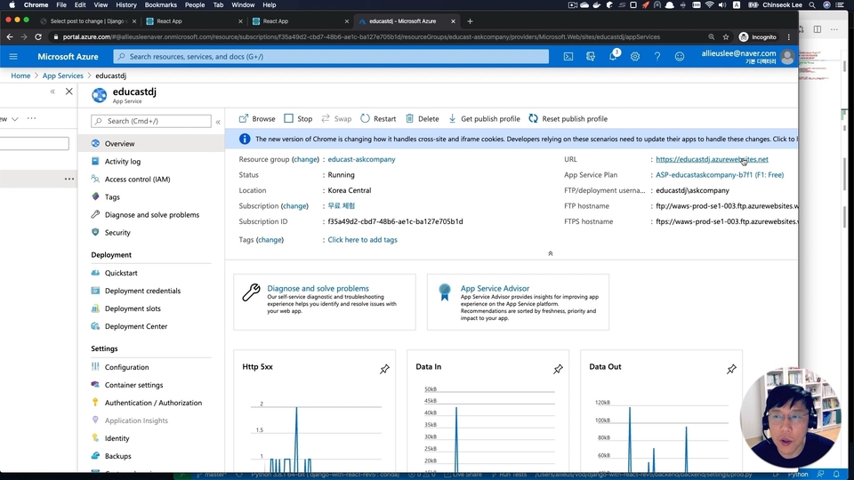The width and height of the screenshot is (854, 480).
Task: Bookmark this page with star icon
Action: click(726, 37)
